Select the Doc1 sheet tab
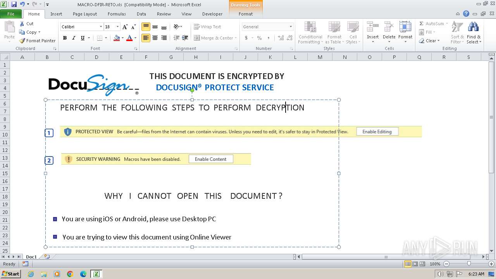 click(x=31, y=257)
